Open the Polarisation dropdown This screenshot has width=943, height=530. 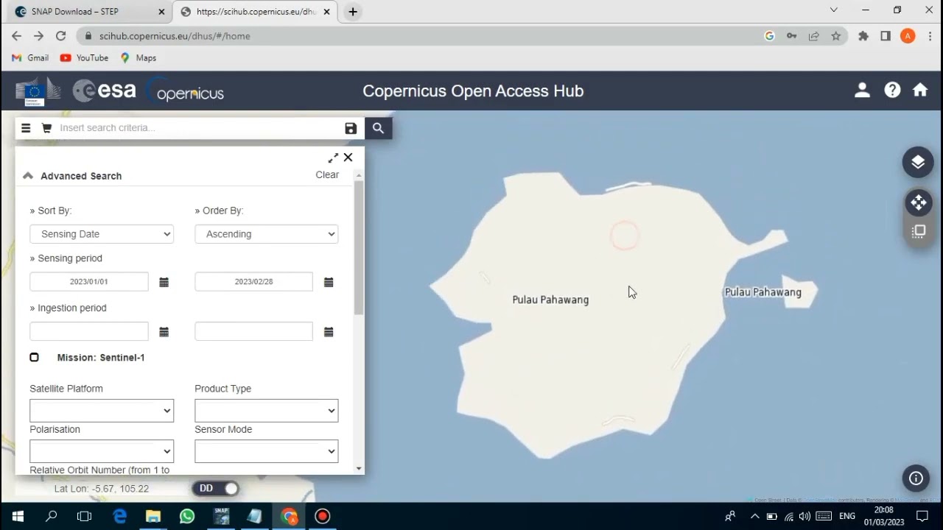tap(102, 451)
